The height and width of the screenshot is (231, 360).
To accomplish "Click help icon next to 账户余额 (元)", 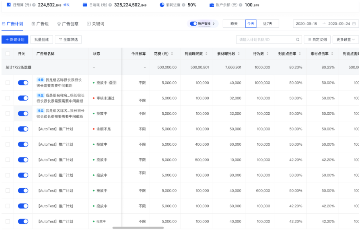I will [241, 5].
